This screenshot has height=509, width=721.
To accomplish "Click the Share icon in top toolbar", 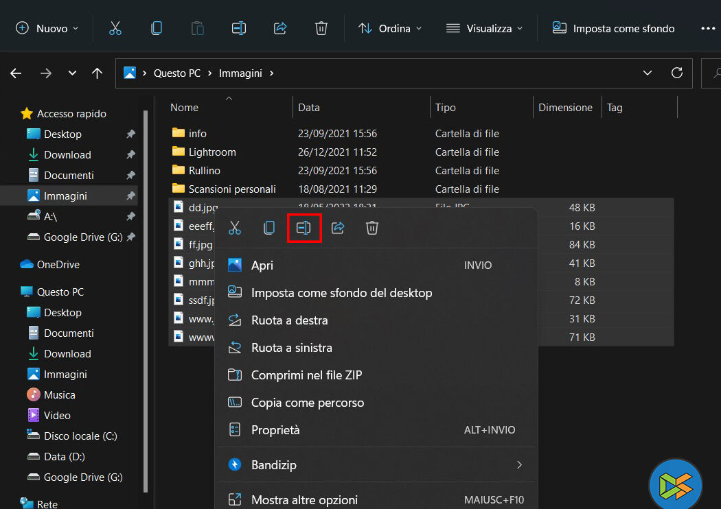I will [279, 28].
